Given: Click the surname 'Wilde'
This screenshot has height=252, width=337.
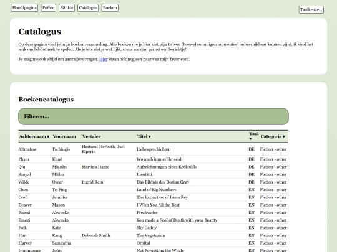Looking at the screenshot, I should coord(24,182).
